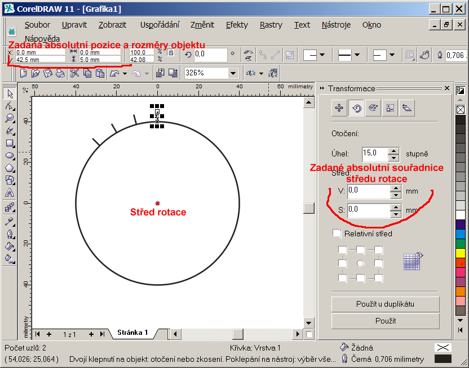Click the Cut scissors icon
Viewport: 469px width, 368px height.
pos(74,73)
